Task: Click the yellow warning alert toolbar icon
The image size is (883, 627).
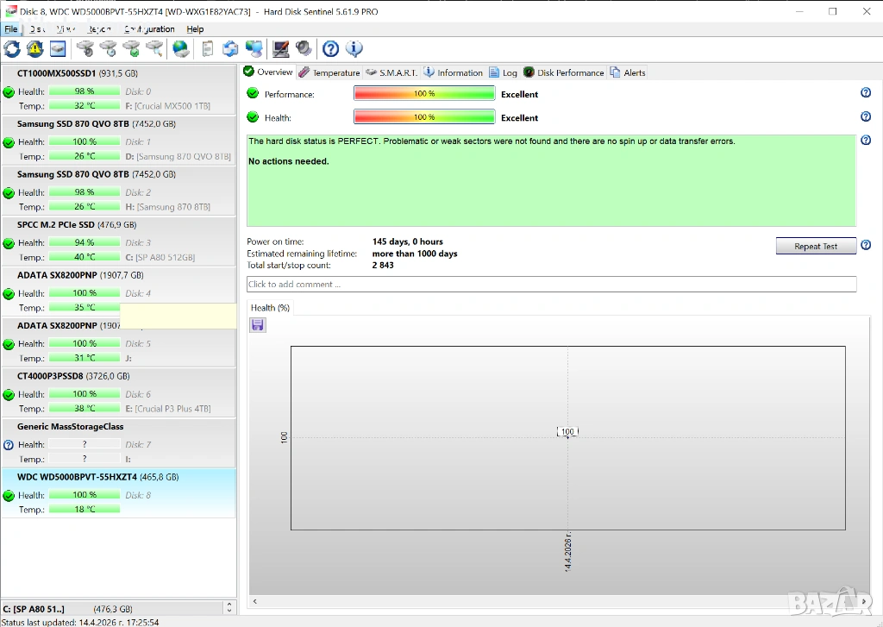Action: coord(34,49)
